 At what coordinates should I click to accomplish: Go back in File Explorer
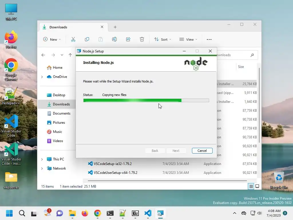coord(43,55)
